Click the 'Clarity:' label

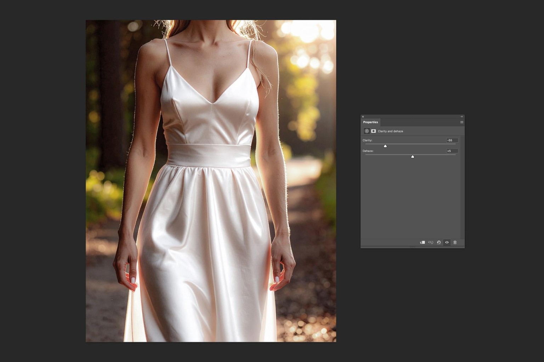[368, 140]
